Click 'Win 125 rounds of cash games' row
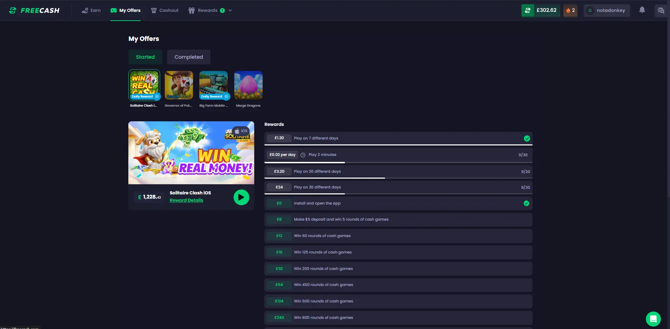670x329 pixels. click(x=398, y=252)
